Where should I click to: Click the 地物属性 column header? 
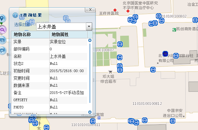68,34
